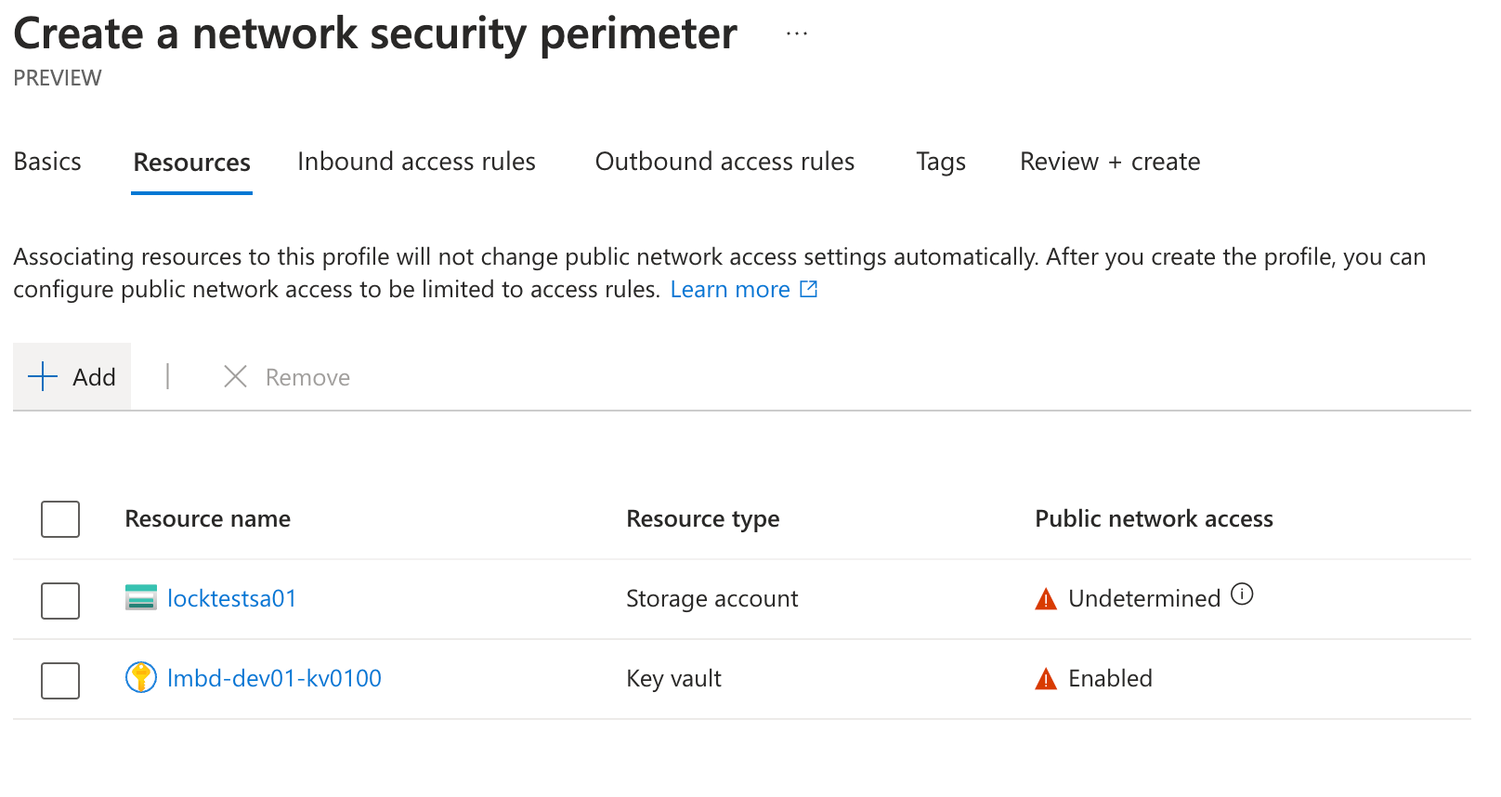Image resolution: width=1501 pixels, height=797 pixels.
Task: Toggle the select-all checkbox in table header
Action: [60, 519]
